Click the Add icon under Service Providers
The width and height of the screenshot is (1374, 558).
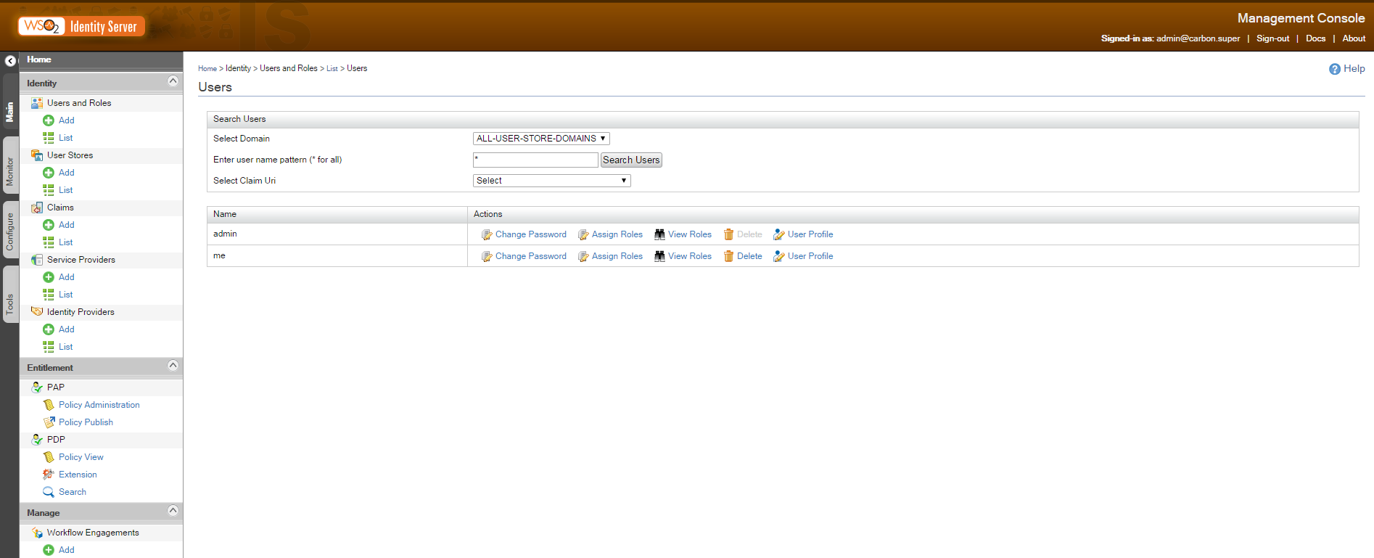click(x=49, y=277)
